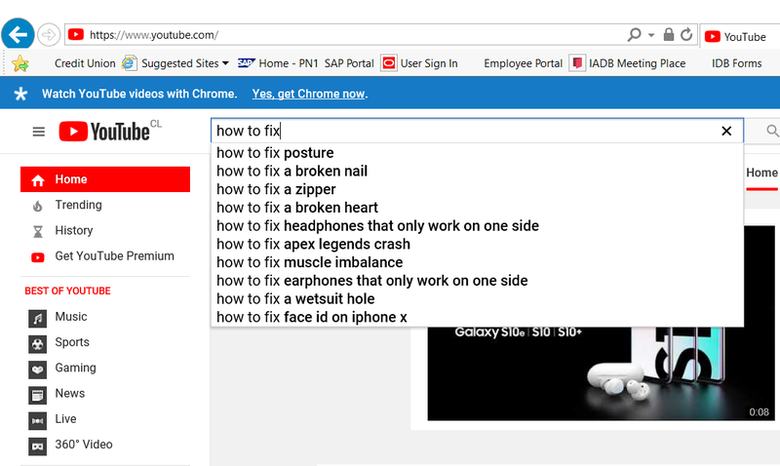Click the favorites star icon
The image size is (780, 466).
point(19,63)
